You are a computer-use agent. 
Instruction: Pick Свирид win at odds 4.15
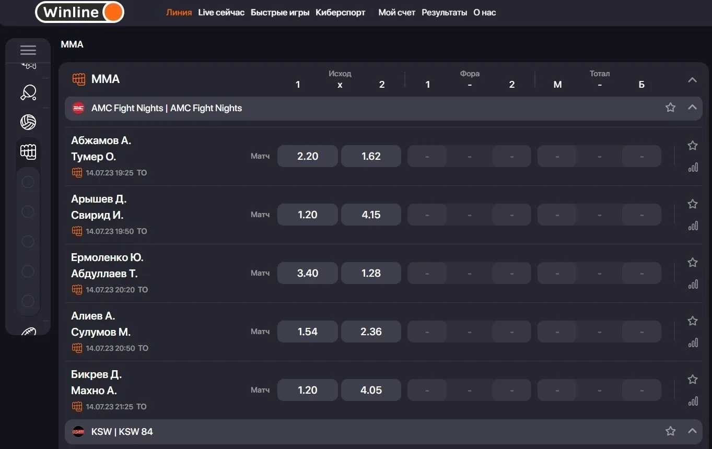(x=371, y=215)
